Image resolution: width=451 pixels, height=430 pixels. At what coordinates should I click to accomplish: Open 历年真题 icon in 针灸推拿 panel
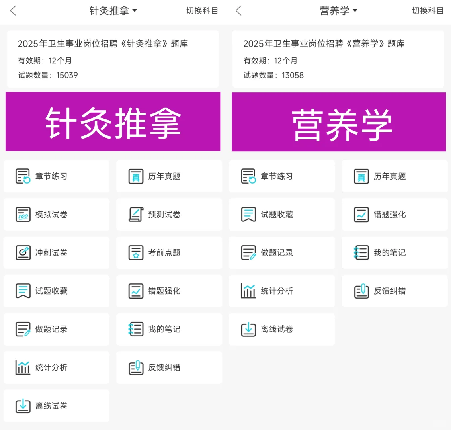point(136,176)
